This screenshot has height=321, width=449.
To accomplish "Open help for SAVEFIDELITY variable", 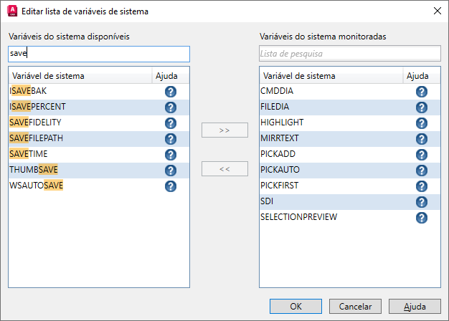I will 171,123.
